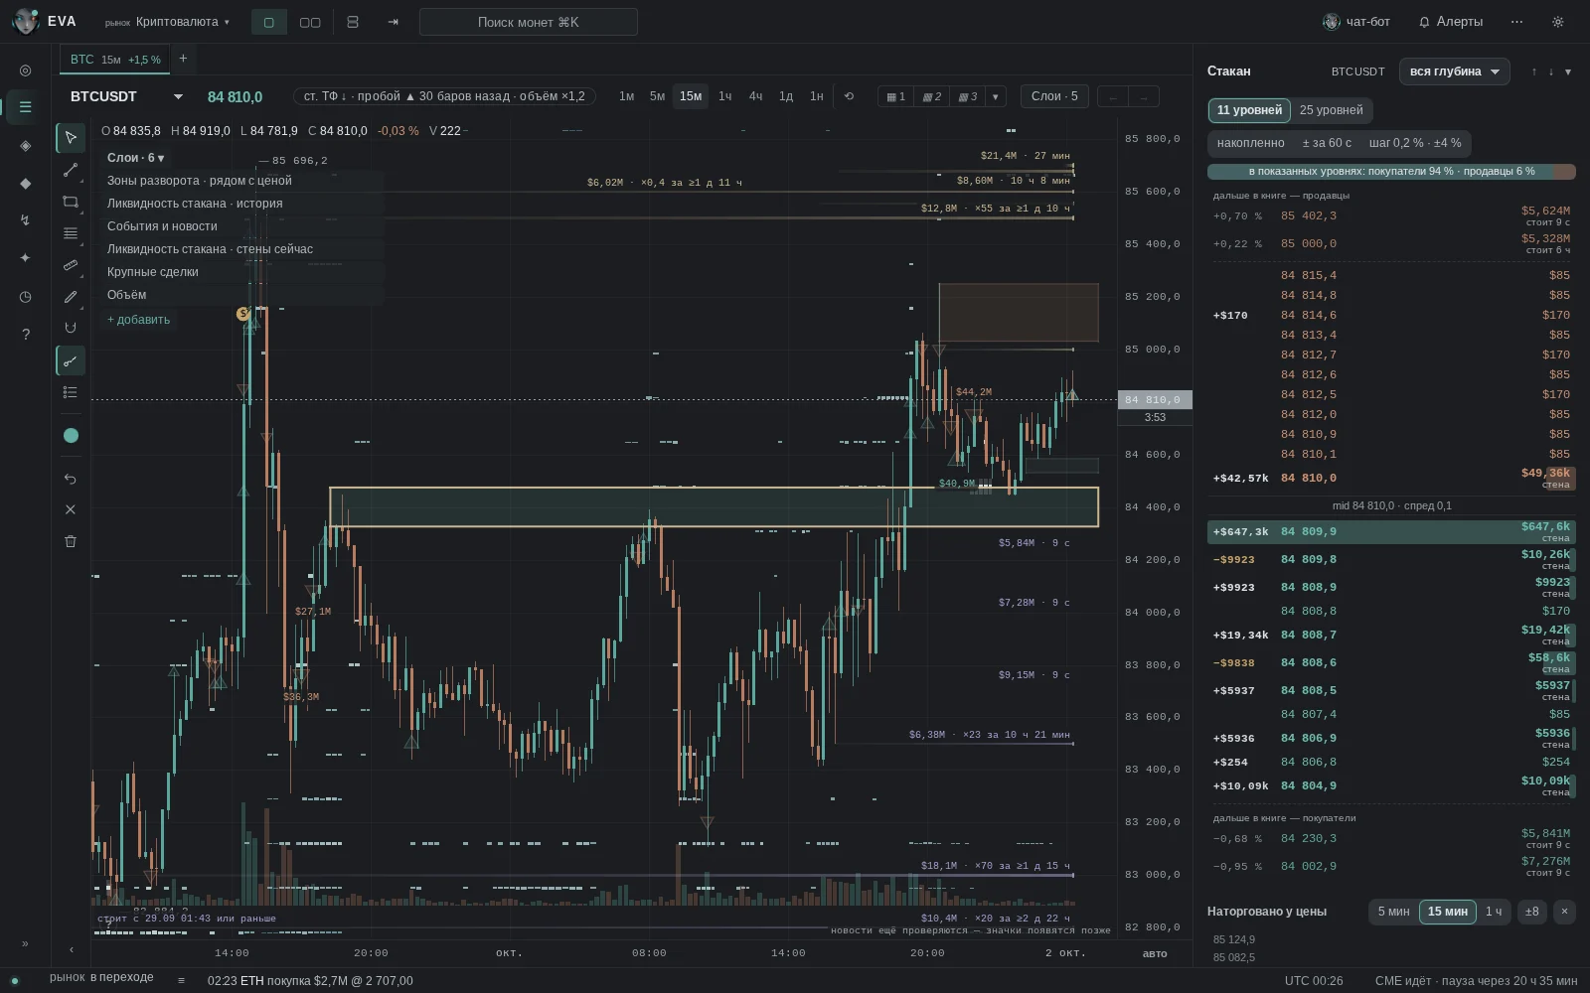1590x993 pixels.
Task: Click the trash delete drawings icon
Action: click(71, 541)
